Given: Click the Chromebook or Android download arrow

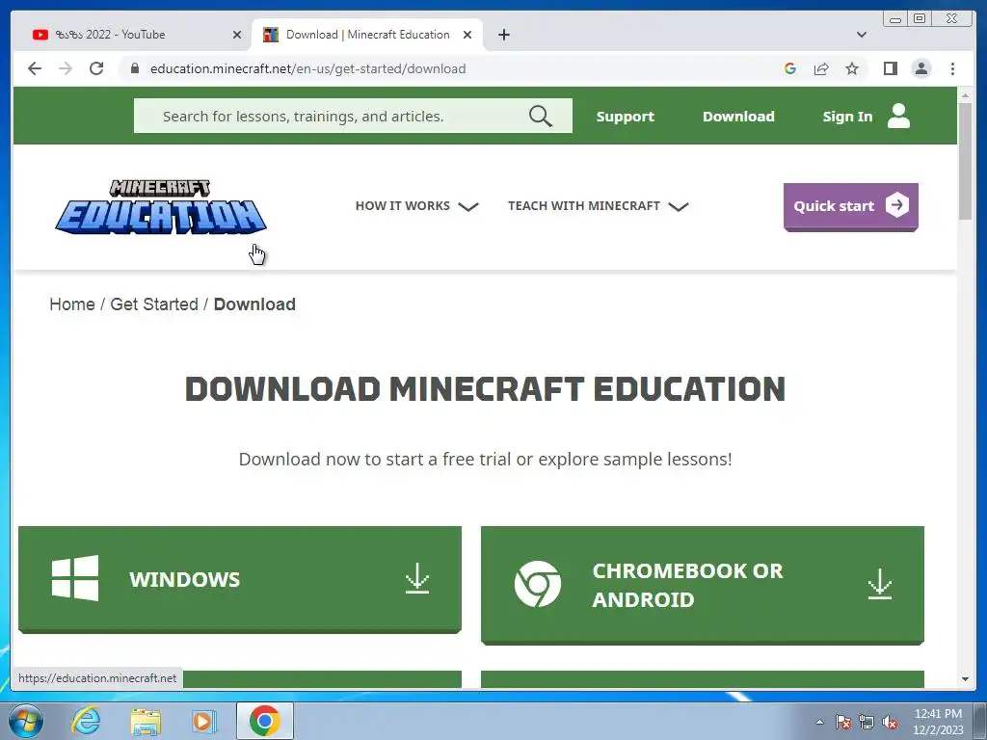Looking at the screenshot, I should point(879,584).
